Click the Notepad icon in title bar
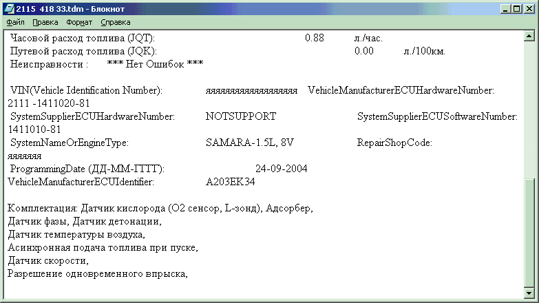This screenshot has width=539, height=303. (9, 8)
